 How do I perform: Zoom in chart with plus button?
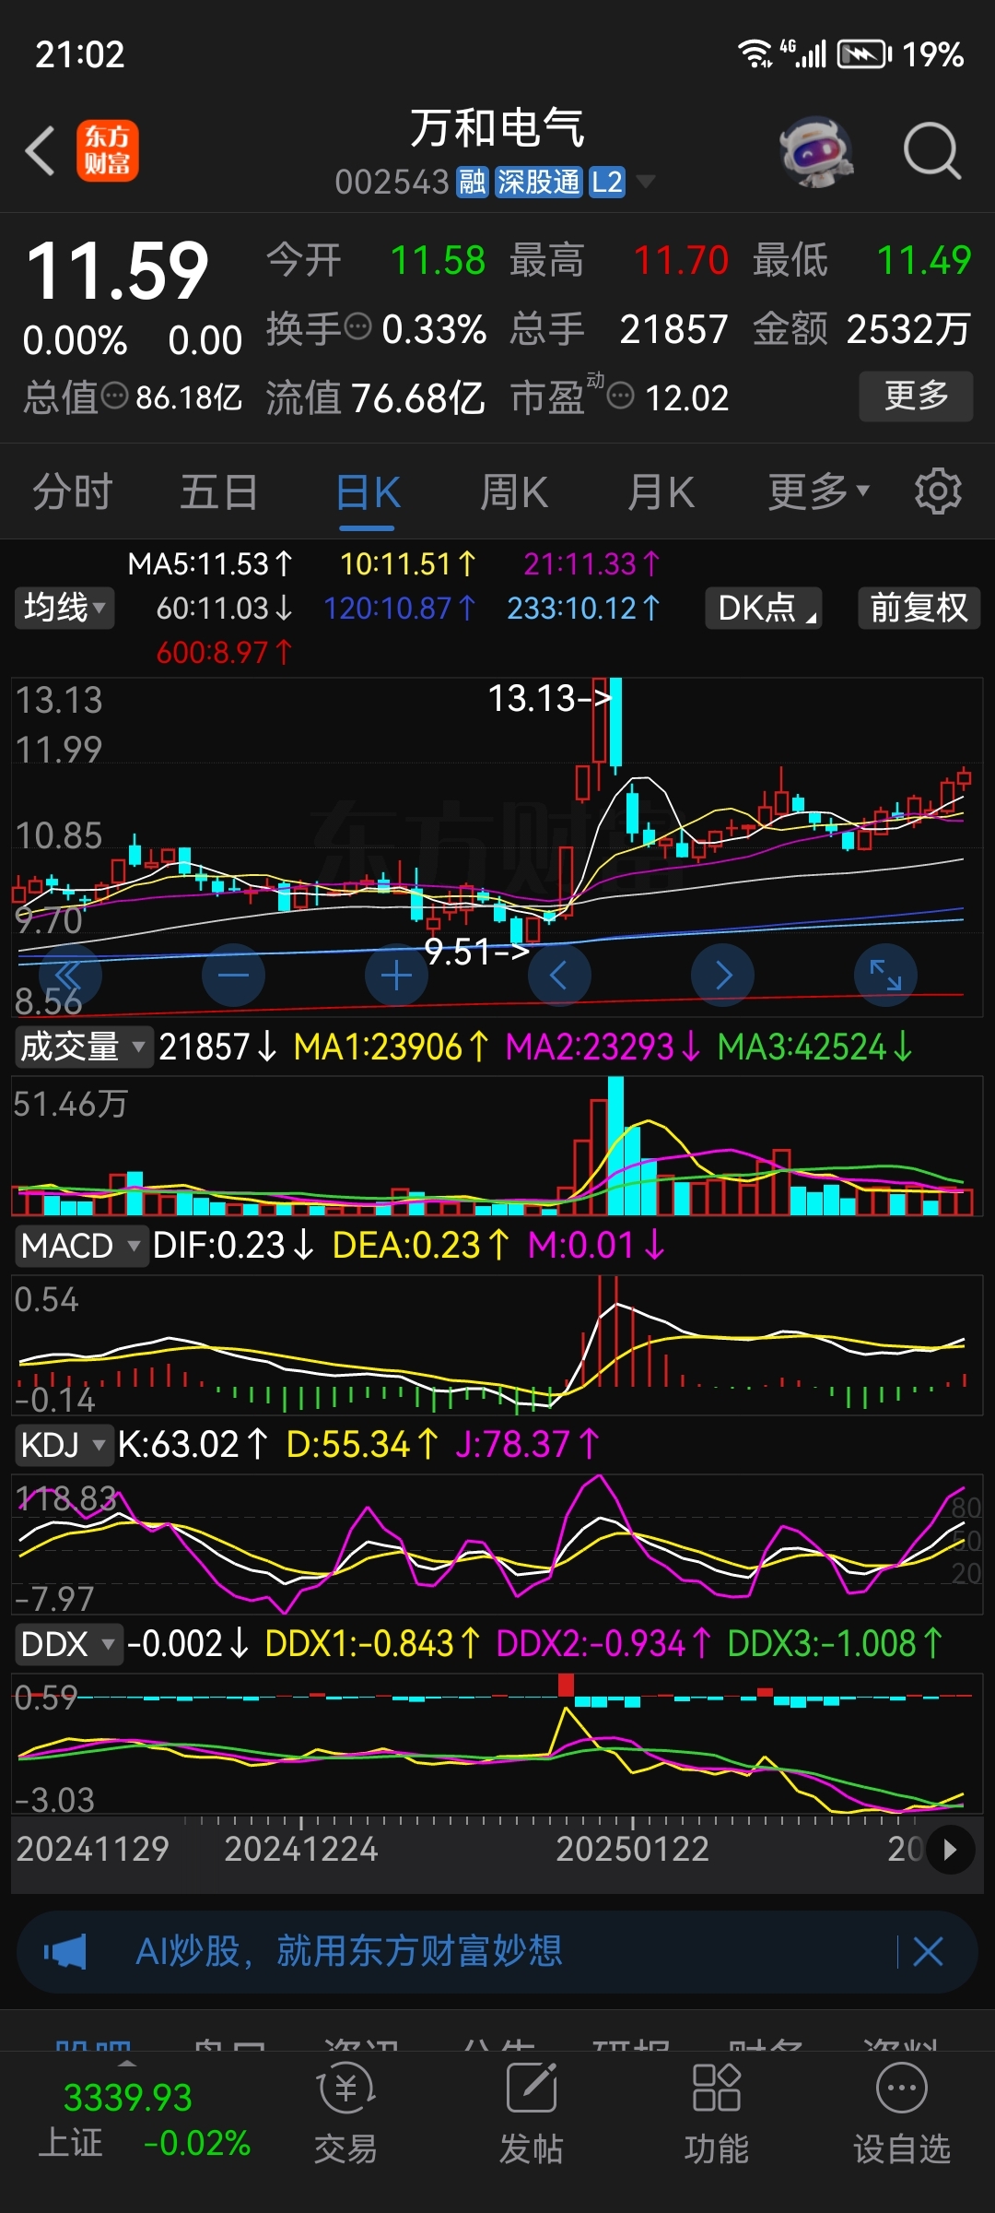click(x=396, y=975)
